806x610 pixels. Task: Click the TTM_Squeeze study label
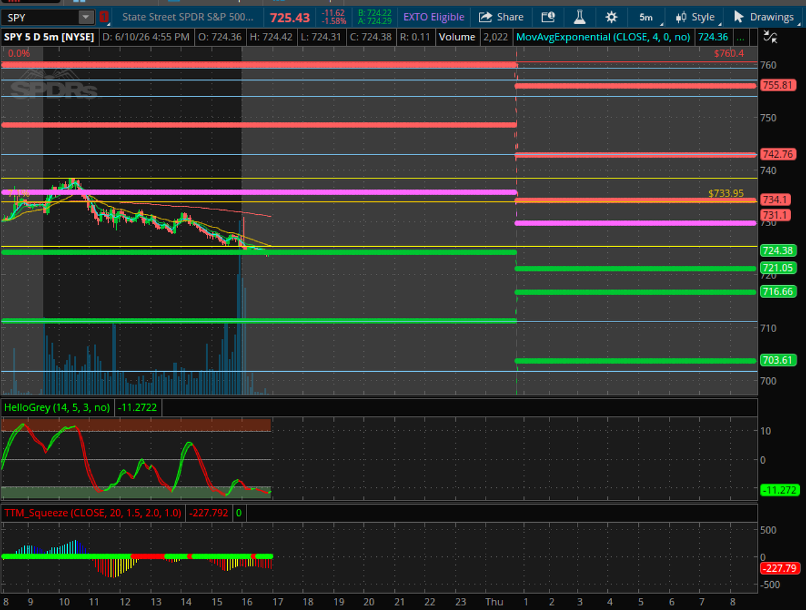93,513
